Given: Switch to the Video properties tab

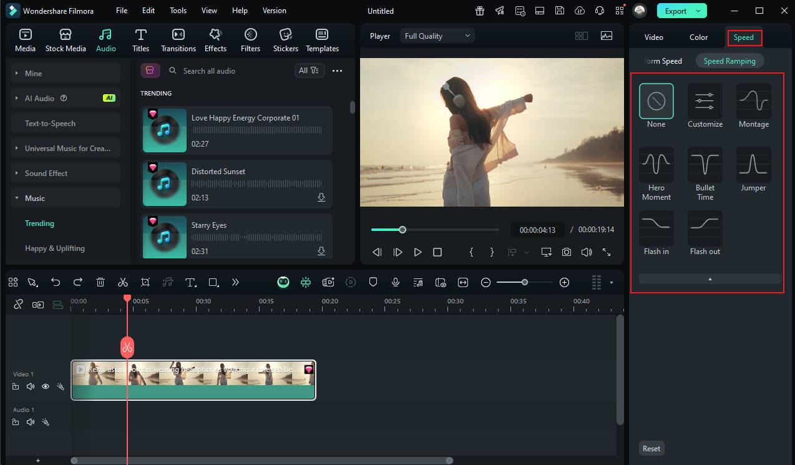Looking at the screenshot, I should click(x=653, y=37).
